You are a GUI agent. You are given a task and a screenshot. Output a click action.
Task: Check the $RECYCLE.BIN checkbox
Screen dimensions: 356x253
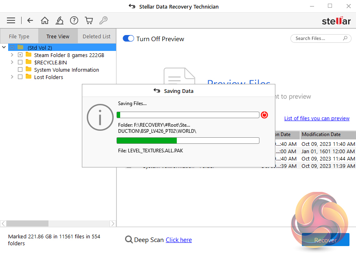pyautogui.click(x=20, y=62)
